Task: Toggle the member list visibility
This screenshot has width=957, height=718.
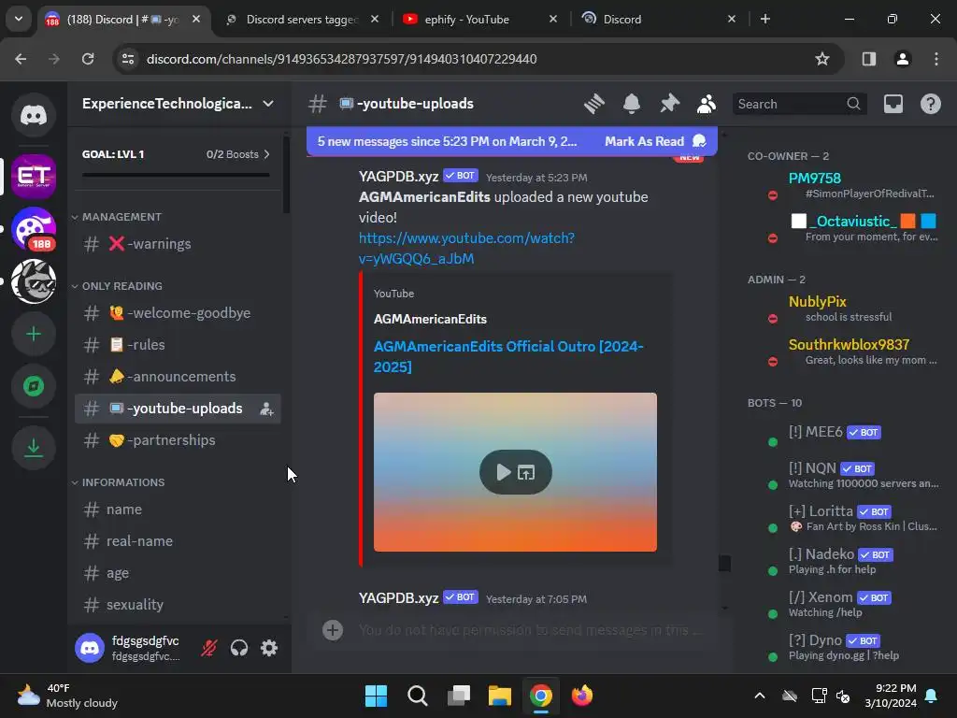Action: [707, 104]
